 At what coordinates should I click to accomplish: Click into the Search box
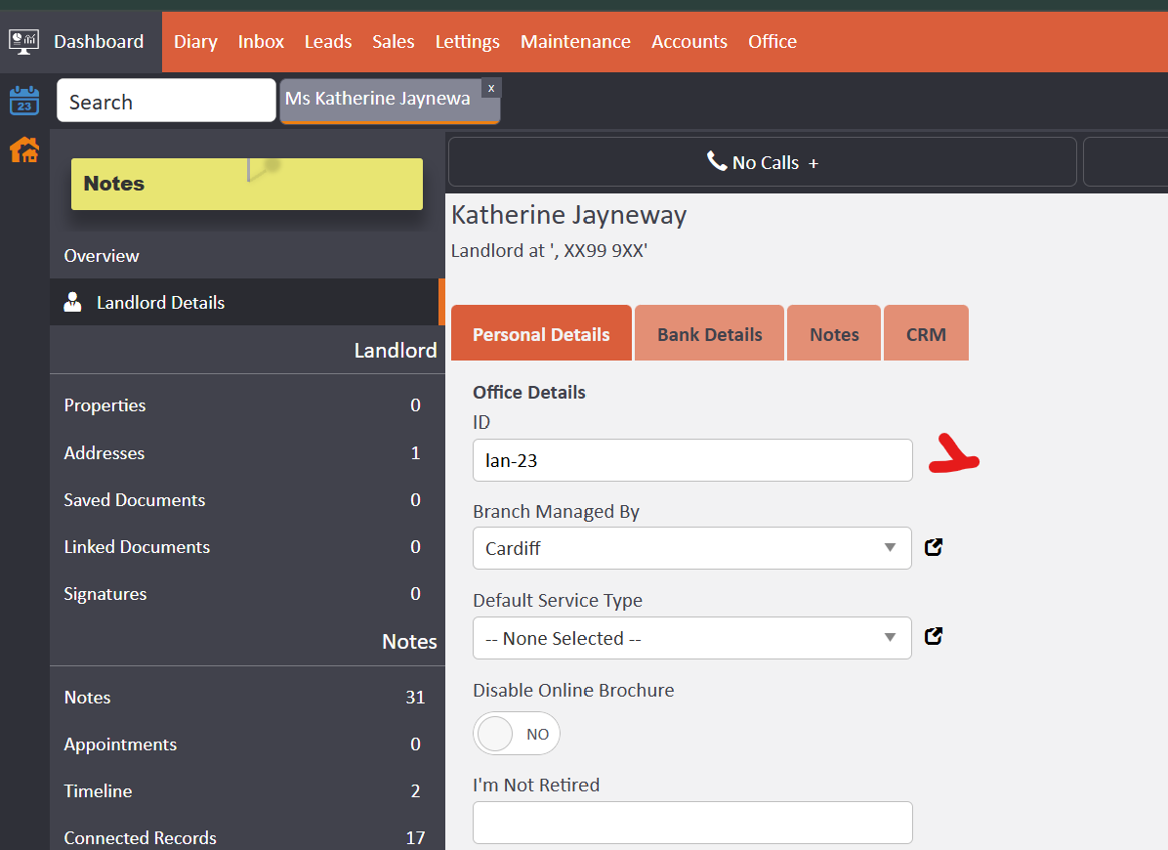pos(166,102)
